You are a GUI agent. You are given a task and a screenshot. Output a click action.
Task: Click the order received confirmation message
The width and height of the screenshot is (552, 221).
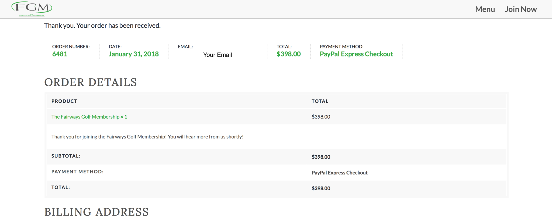click(x=102, y=26)
